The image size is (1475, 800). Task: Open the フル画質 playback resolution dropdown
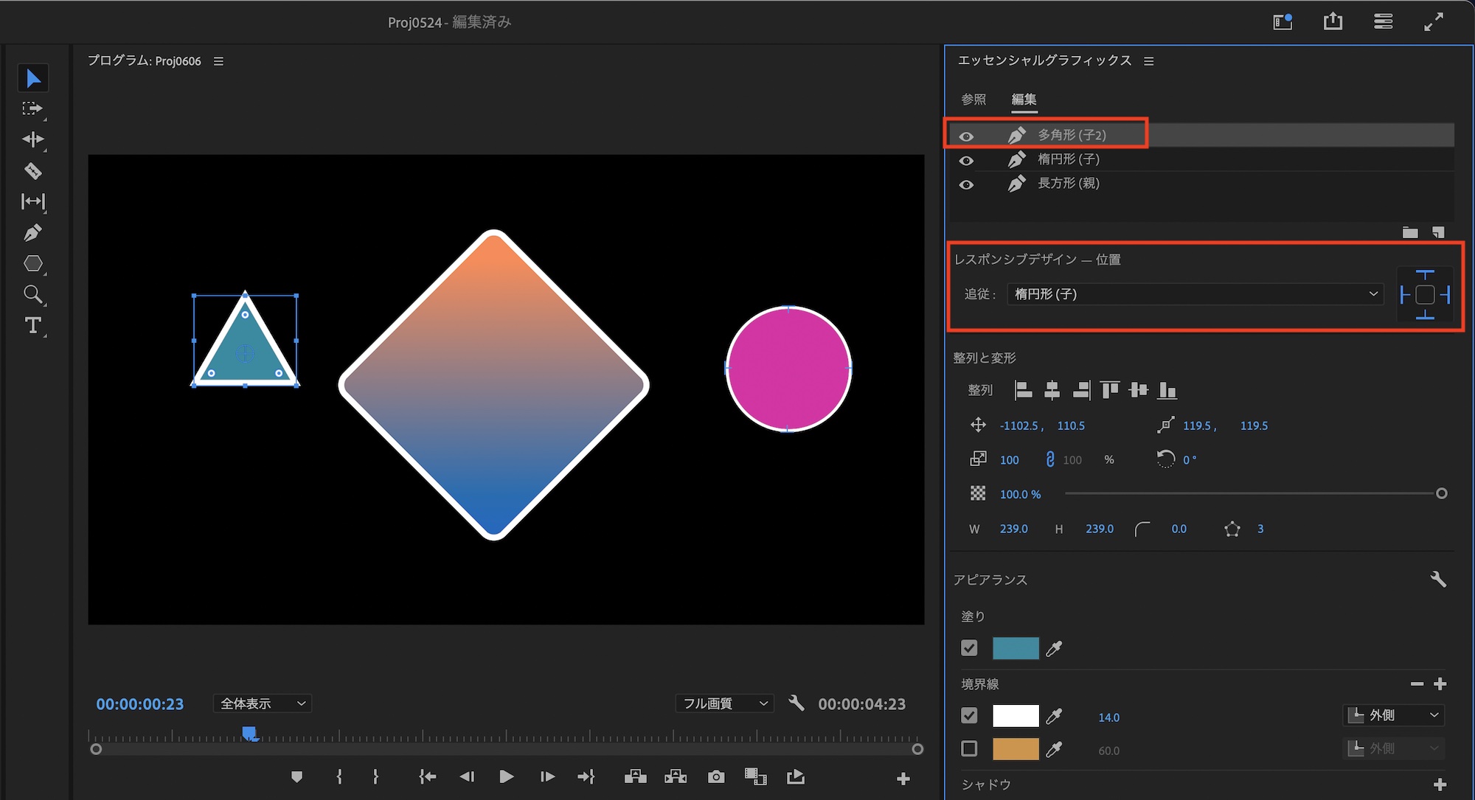click(724, 703)
